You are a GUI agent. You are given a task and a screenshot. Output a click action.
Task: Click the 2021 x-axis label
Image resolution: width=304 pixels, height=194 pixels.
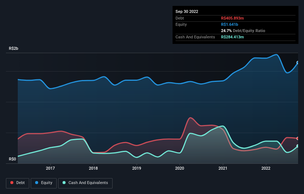click(x=223, y=168)
